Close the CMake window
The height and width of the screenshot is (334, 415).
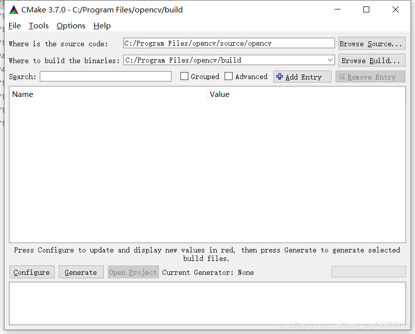click(x=396, y=9)
